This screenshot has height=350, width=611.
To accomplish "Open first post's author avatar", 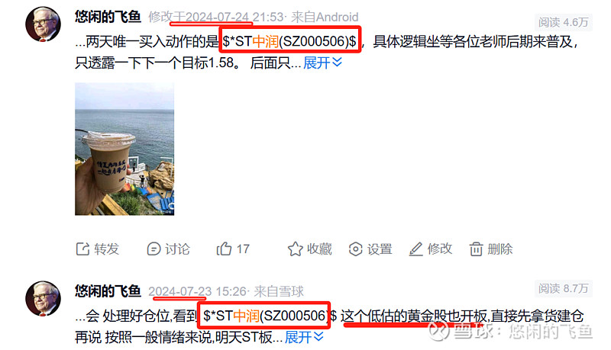I will 43,24.
